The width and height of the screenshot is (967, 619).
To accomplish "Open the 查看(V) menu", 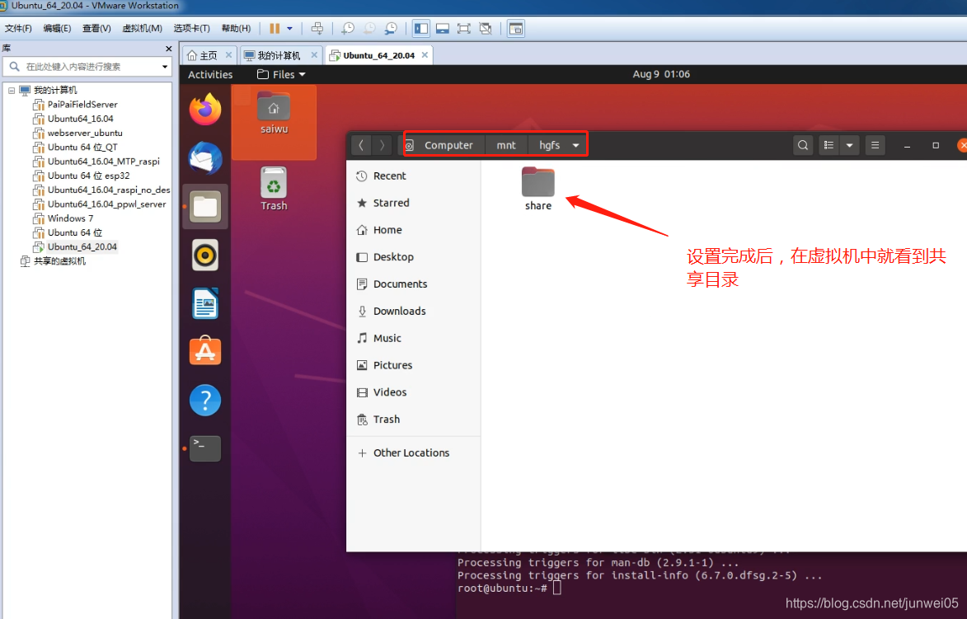I will (x=96, y=28).
